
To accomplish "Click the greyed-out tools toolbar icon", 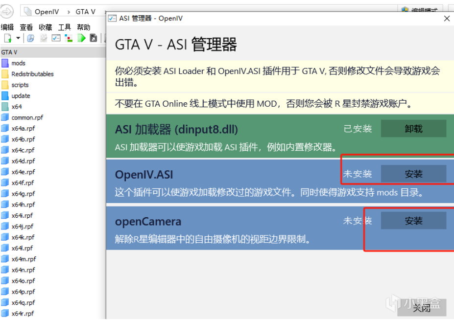I will (x=44, y=38).
